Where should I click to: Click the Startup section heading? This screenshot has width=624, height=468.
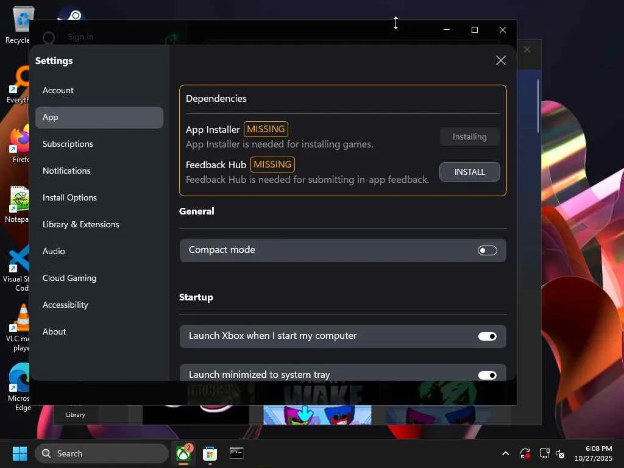click(x=196, y=297)
